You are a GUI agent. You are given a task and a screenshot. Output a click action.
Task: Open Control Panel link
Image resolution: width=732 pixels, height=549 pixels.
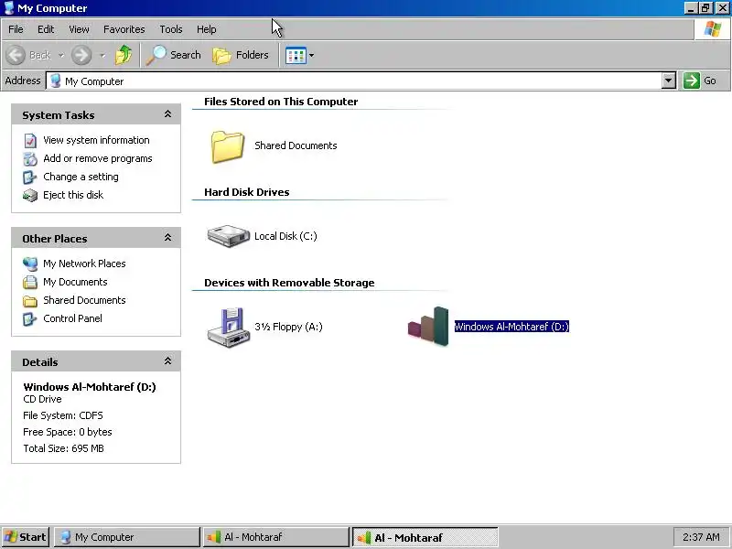point(72,318)
